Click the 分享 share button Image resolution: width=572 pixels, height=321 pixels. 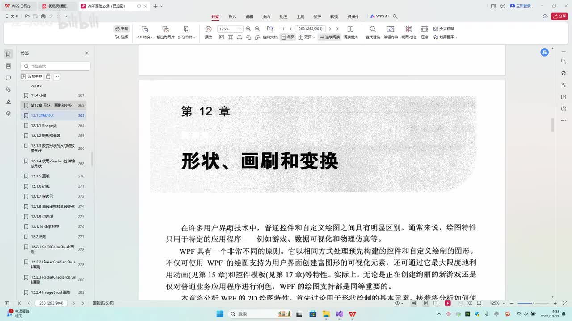559,16
